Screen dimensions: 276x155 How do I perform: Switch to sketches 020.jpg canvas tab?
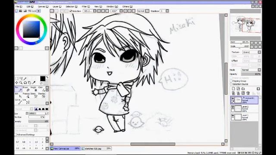click(x=96, y=149)
